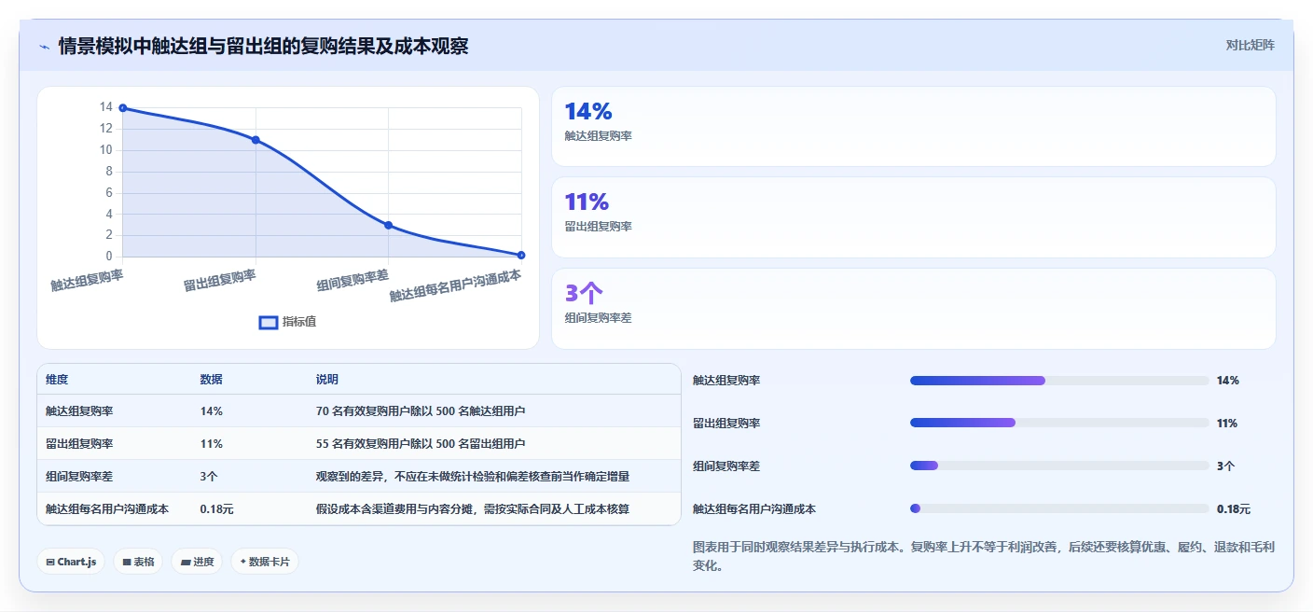The image size is (1313, 612).
Task: Click the 表格 tag chip
Action: point(138,562)
